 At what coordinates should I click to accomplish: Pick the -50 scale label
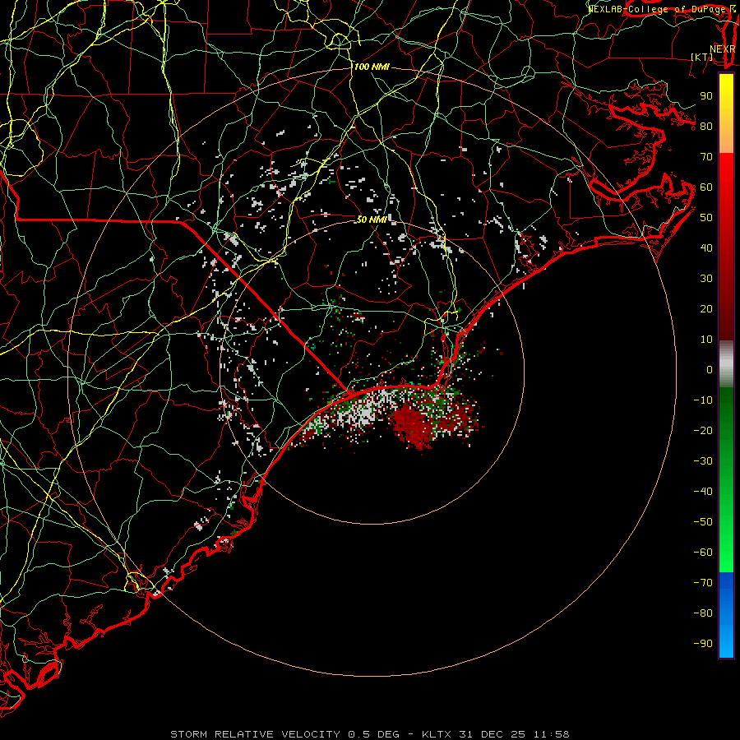(x=703, y=522)
